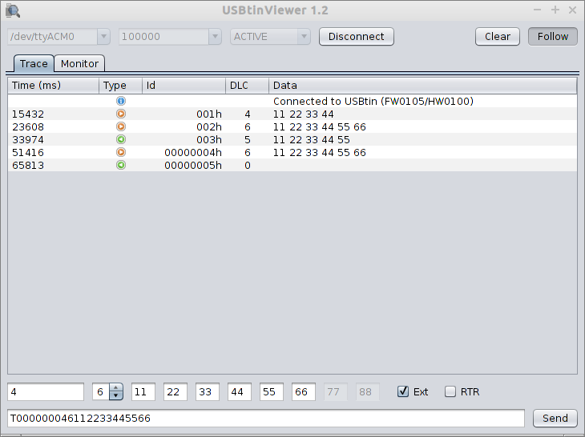Viewport: 585px width, 437px height.
Task: Click data byte field containing 33
Action: tap(208, 391)
